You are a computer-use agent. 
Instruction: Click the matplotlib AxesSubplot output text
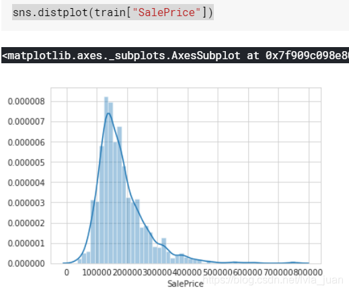click(175, 55)
